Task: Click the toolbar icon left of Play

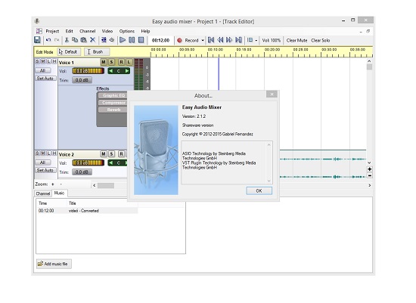Action: coord(112,40)
